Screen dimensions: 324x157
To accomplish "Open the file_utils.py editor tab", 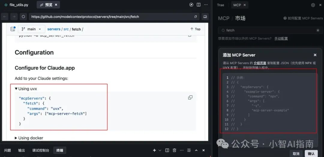I will tap(16, 5).
